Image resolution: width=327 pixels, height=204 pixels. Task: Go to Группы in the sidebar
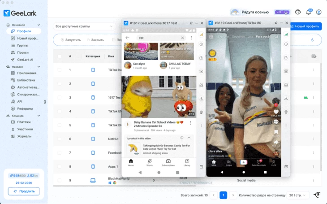pyautogui.click(x=20, y=45)
